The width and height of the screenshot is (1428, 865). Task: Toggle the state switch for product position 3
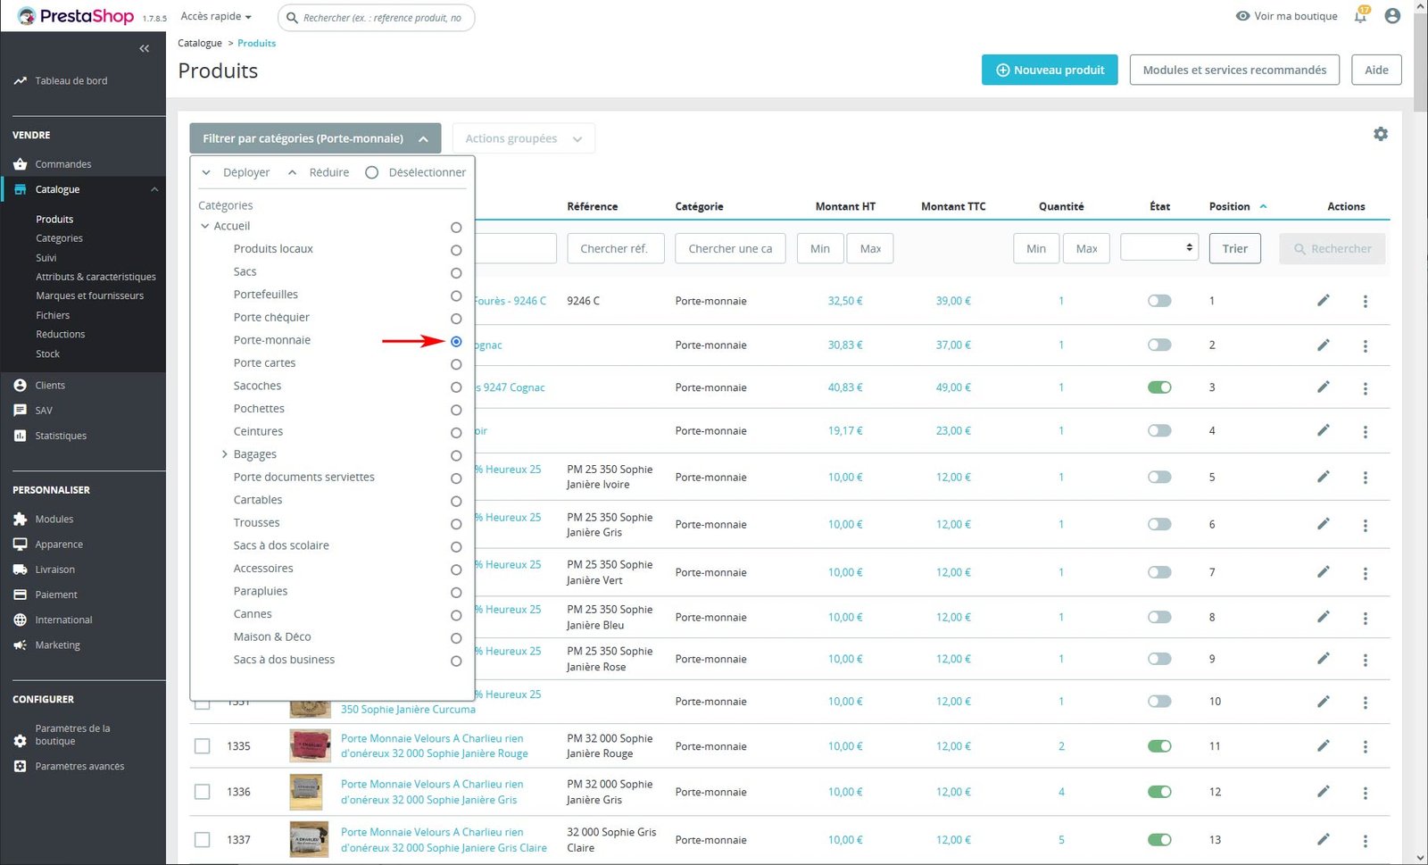pyautogui.click(x=1159, y=387)
